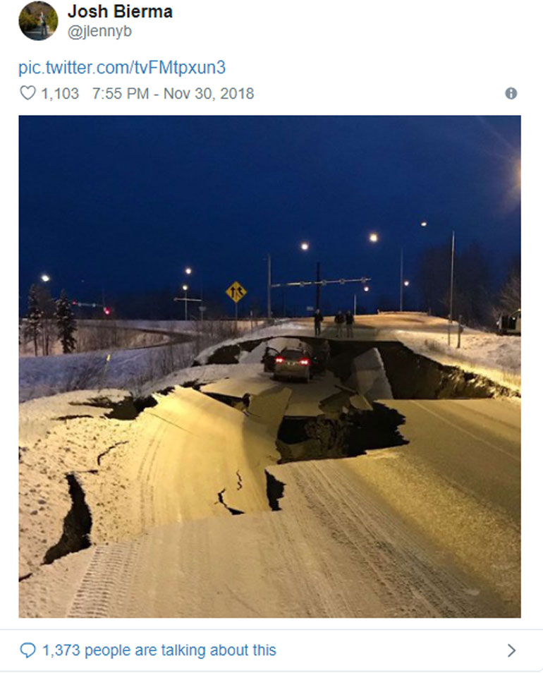This screenshot has height=673, width=543.
Task: Click the red traffic light in photo
Action: coord(106,310)
